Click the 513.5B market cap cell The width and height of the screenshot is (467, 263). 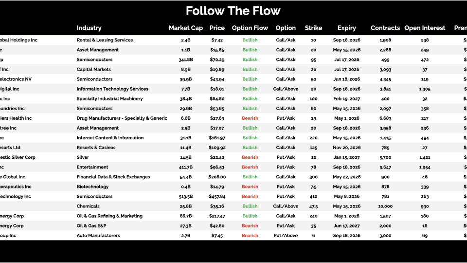coord(185,197)
